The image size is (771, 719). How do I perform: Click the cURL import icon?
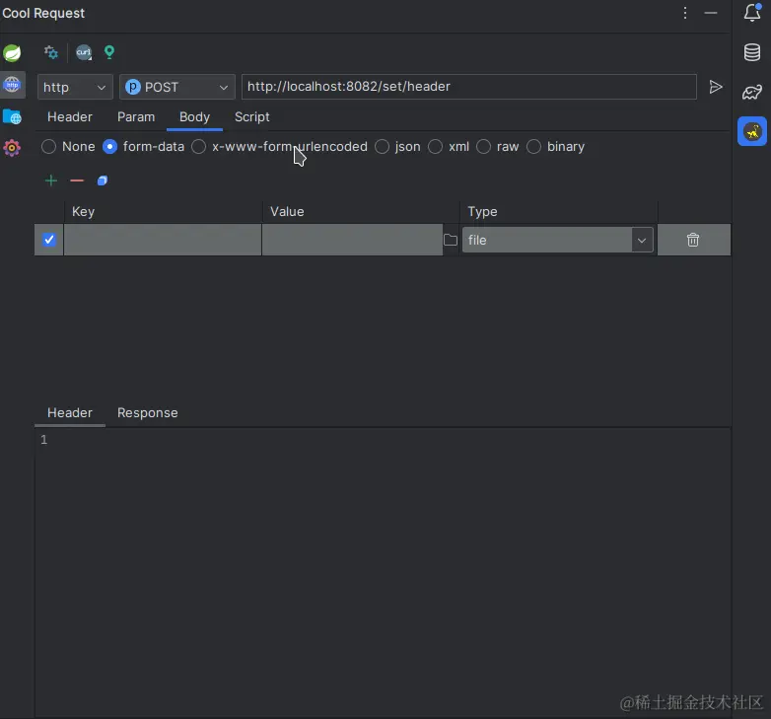point(84,52)
